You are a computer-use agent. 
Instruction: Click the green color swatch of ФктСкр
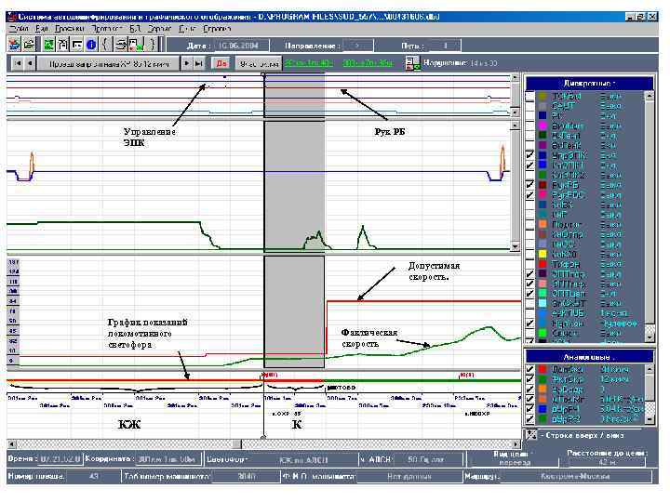click(x=543, y=379)
